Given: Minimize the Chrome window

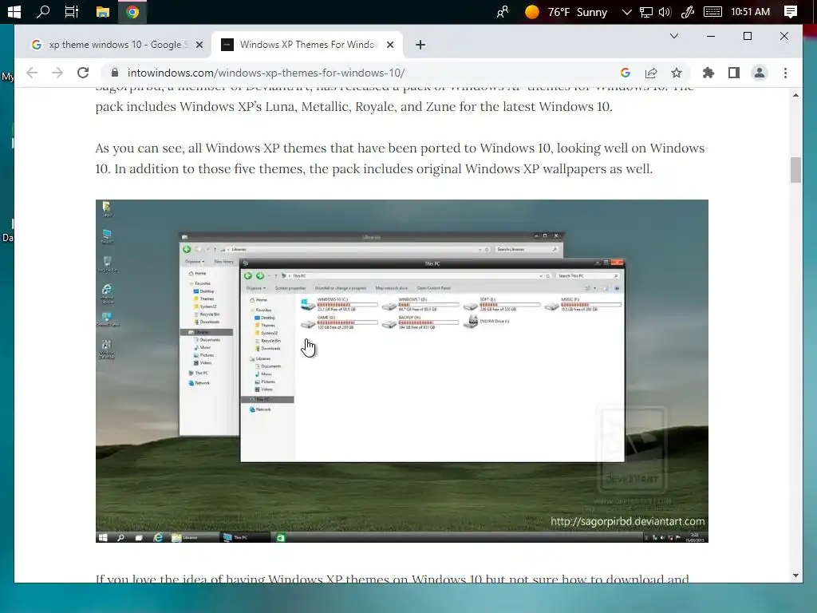Looking at the screenshot, I should [x=711, y=36].
